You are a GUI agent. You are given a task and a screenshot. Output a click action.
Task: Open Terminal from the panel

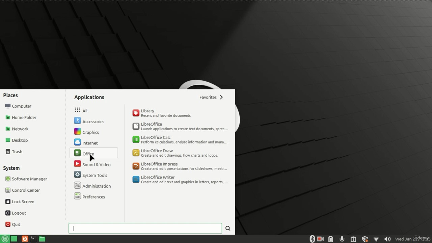(x=33, y=239)
